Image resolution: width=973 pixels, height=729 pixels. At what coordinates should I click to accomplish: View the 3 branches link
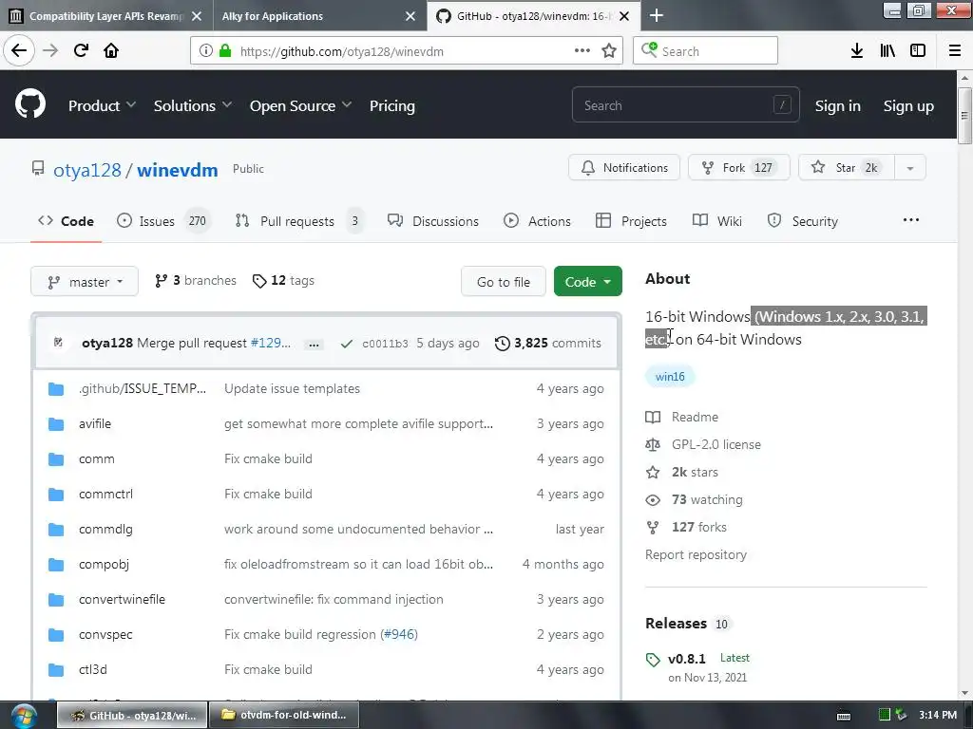[x=196, y=281]
